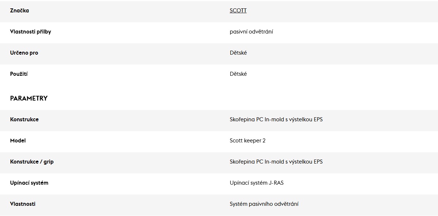Screen dimensions: 438x216
Task: Select the Určeno pro label
Action: [24, 53]
